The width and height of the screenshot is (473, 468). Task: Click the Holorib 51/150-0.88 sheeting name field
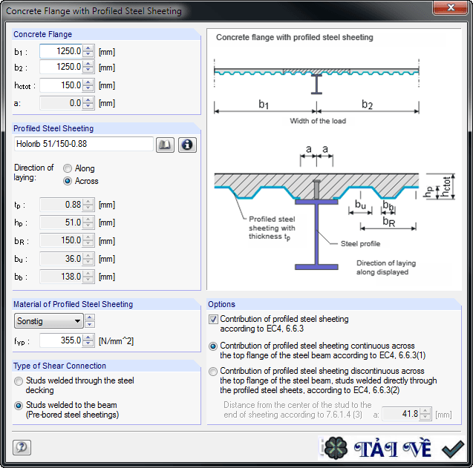(x=84, y=144)
